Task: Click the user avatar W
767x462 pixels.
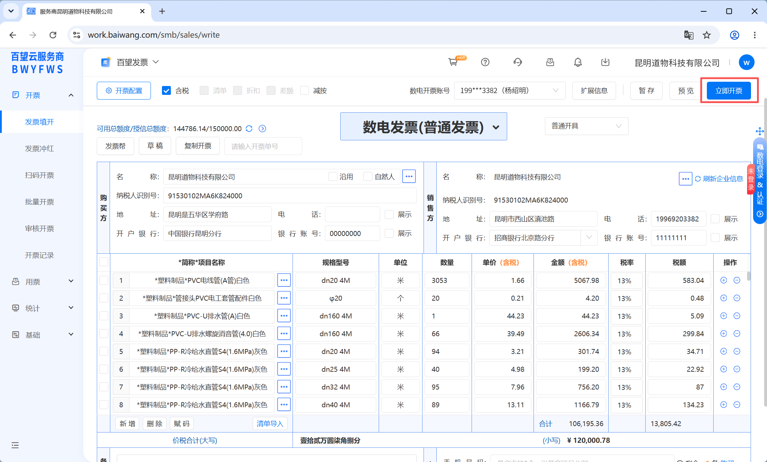Action: click(x=746, y=63)
